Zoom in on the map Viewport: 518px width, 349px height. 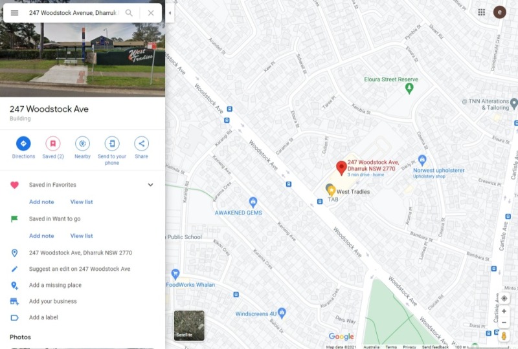click(504, 311)
